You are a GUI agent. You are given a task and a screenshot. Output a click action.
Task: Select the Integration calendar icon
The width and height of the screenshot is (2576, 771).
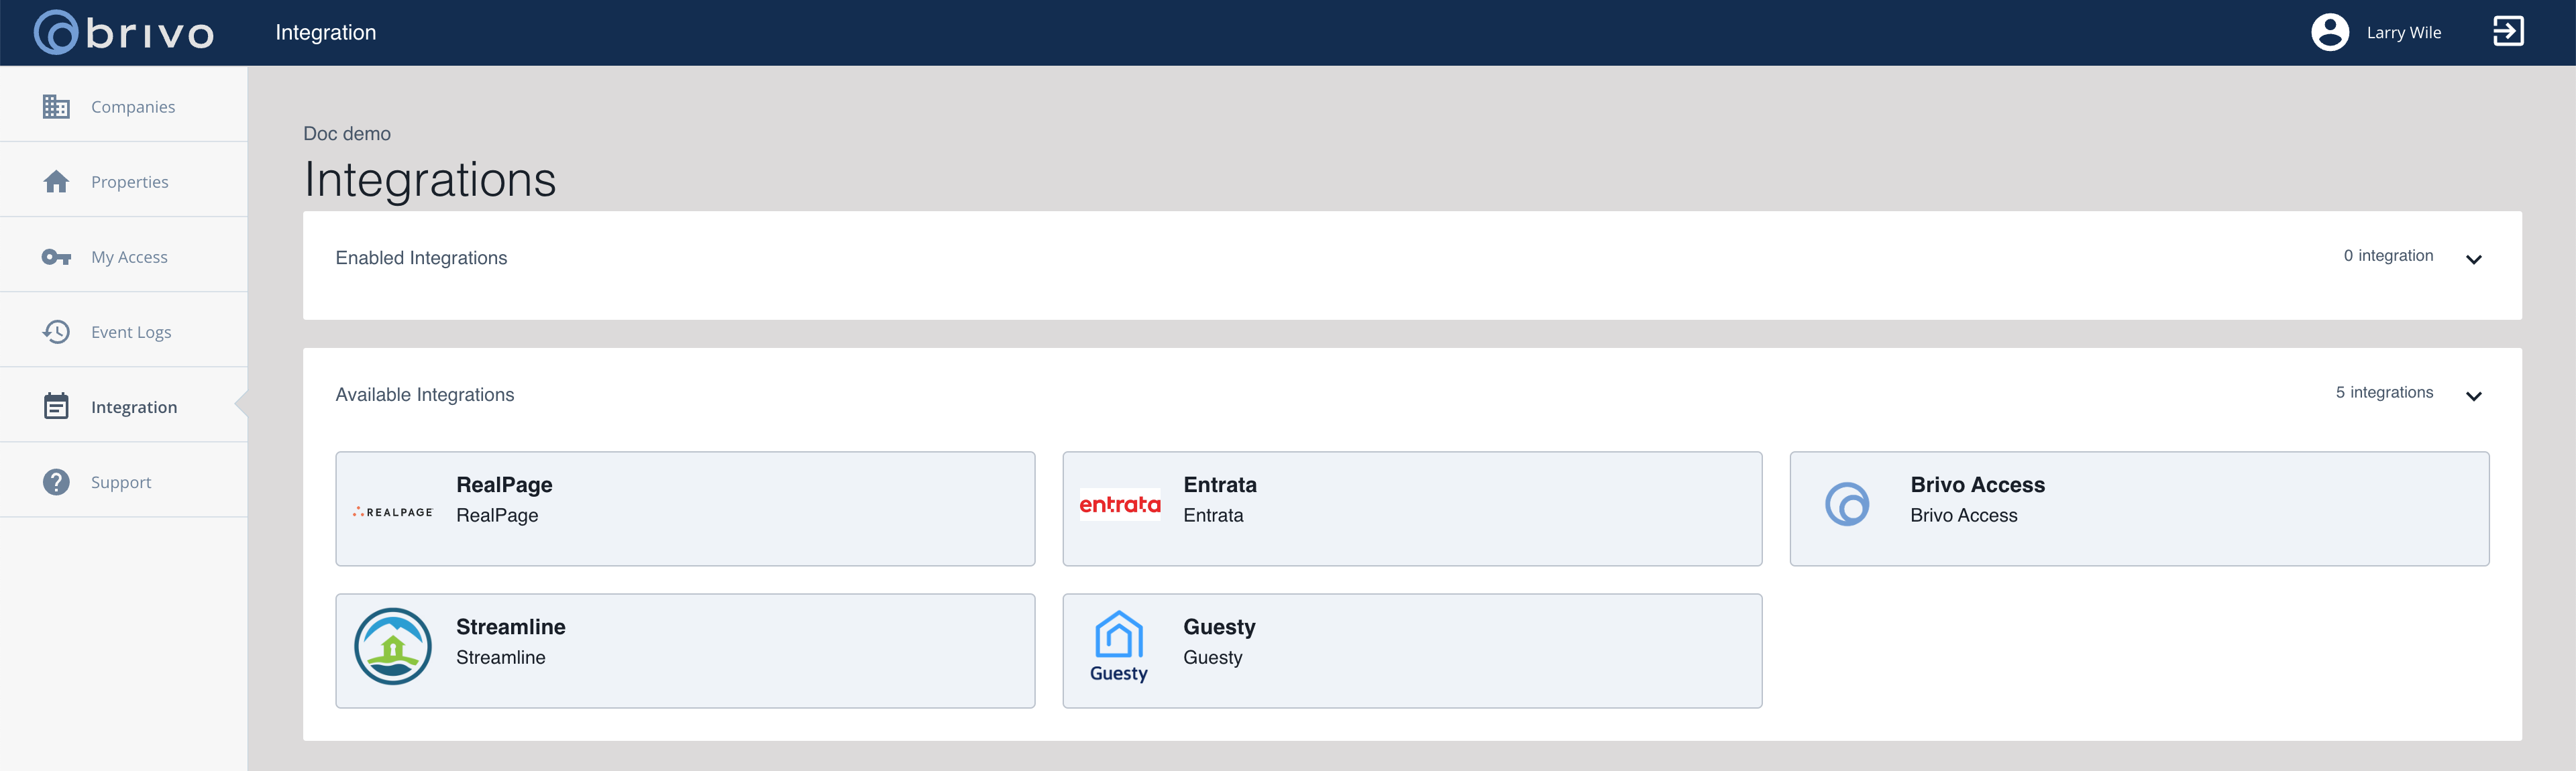(x=56, y=406)
